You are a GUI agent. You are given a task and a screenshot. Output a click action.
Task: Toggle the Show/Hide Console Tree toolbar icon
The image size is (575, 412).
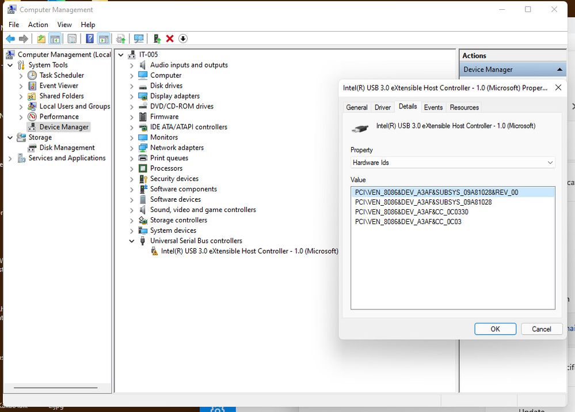pyautogui.click(x=55, y=39)
